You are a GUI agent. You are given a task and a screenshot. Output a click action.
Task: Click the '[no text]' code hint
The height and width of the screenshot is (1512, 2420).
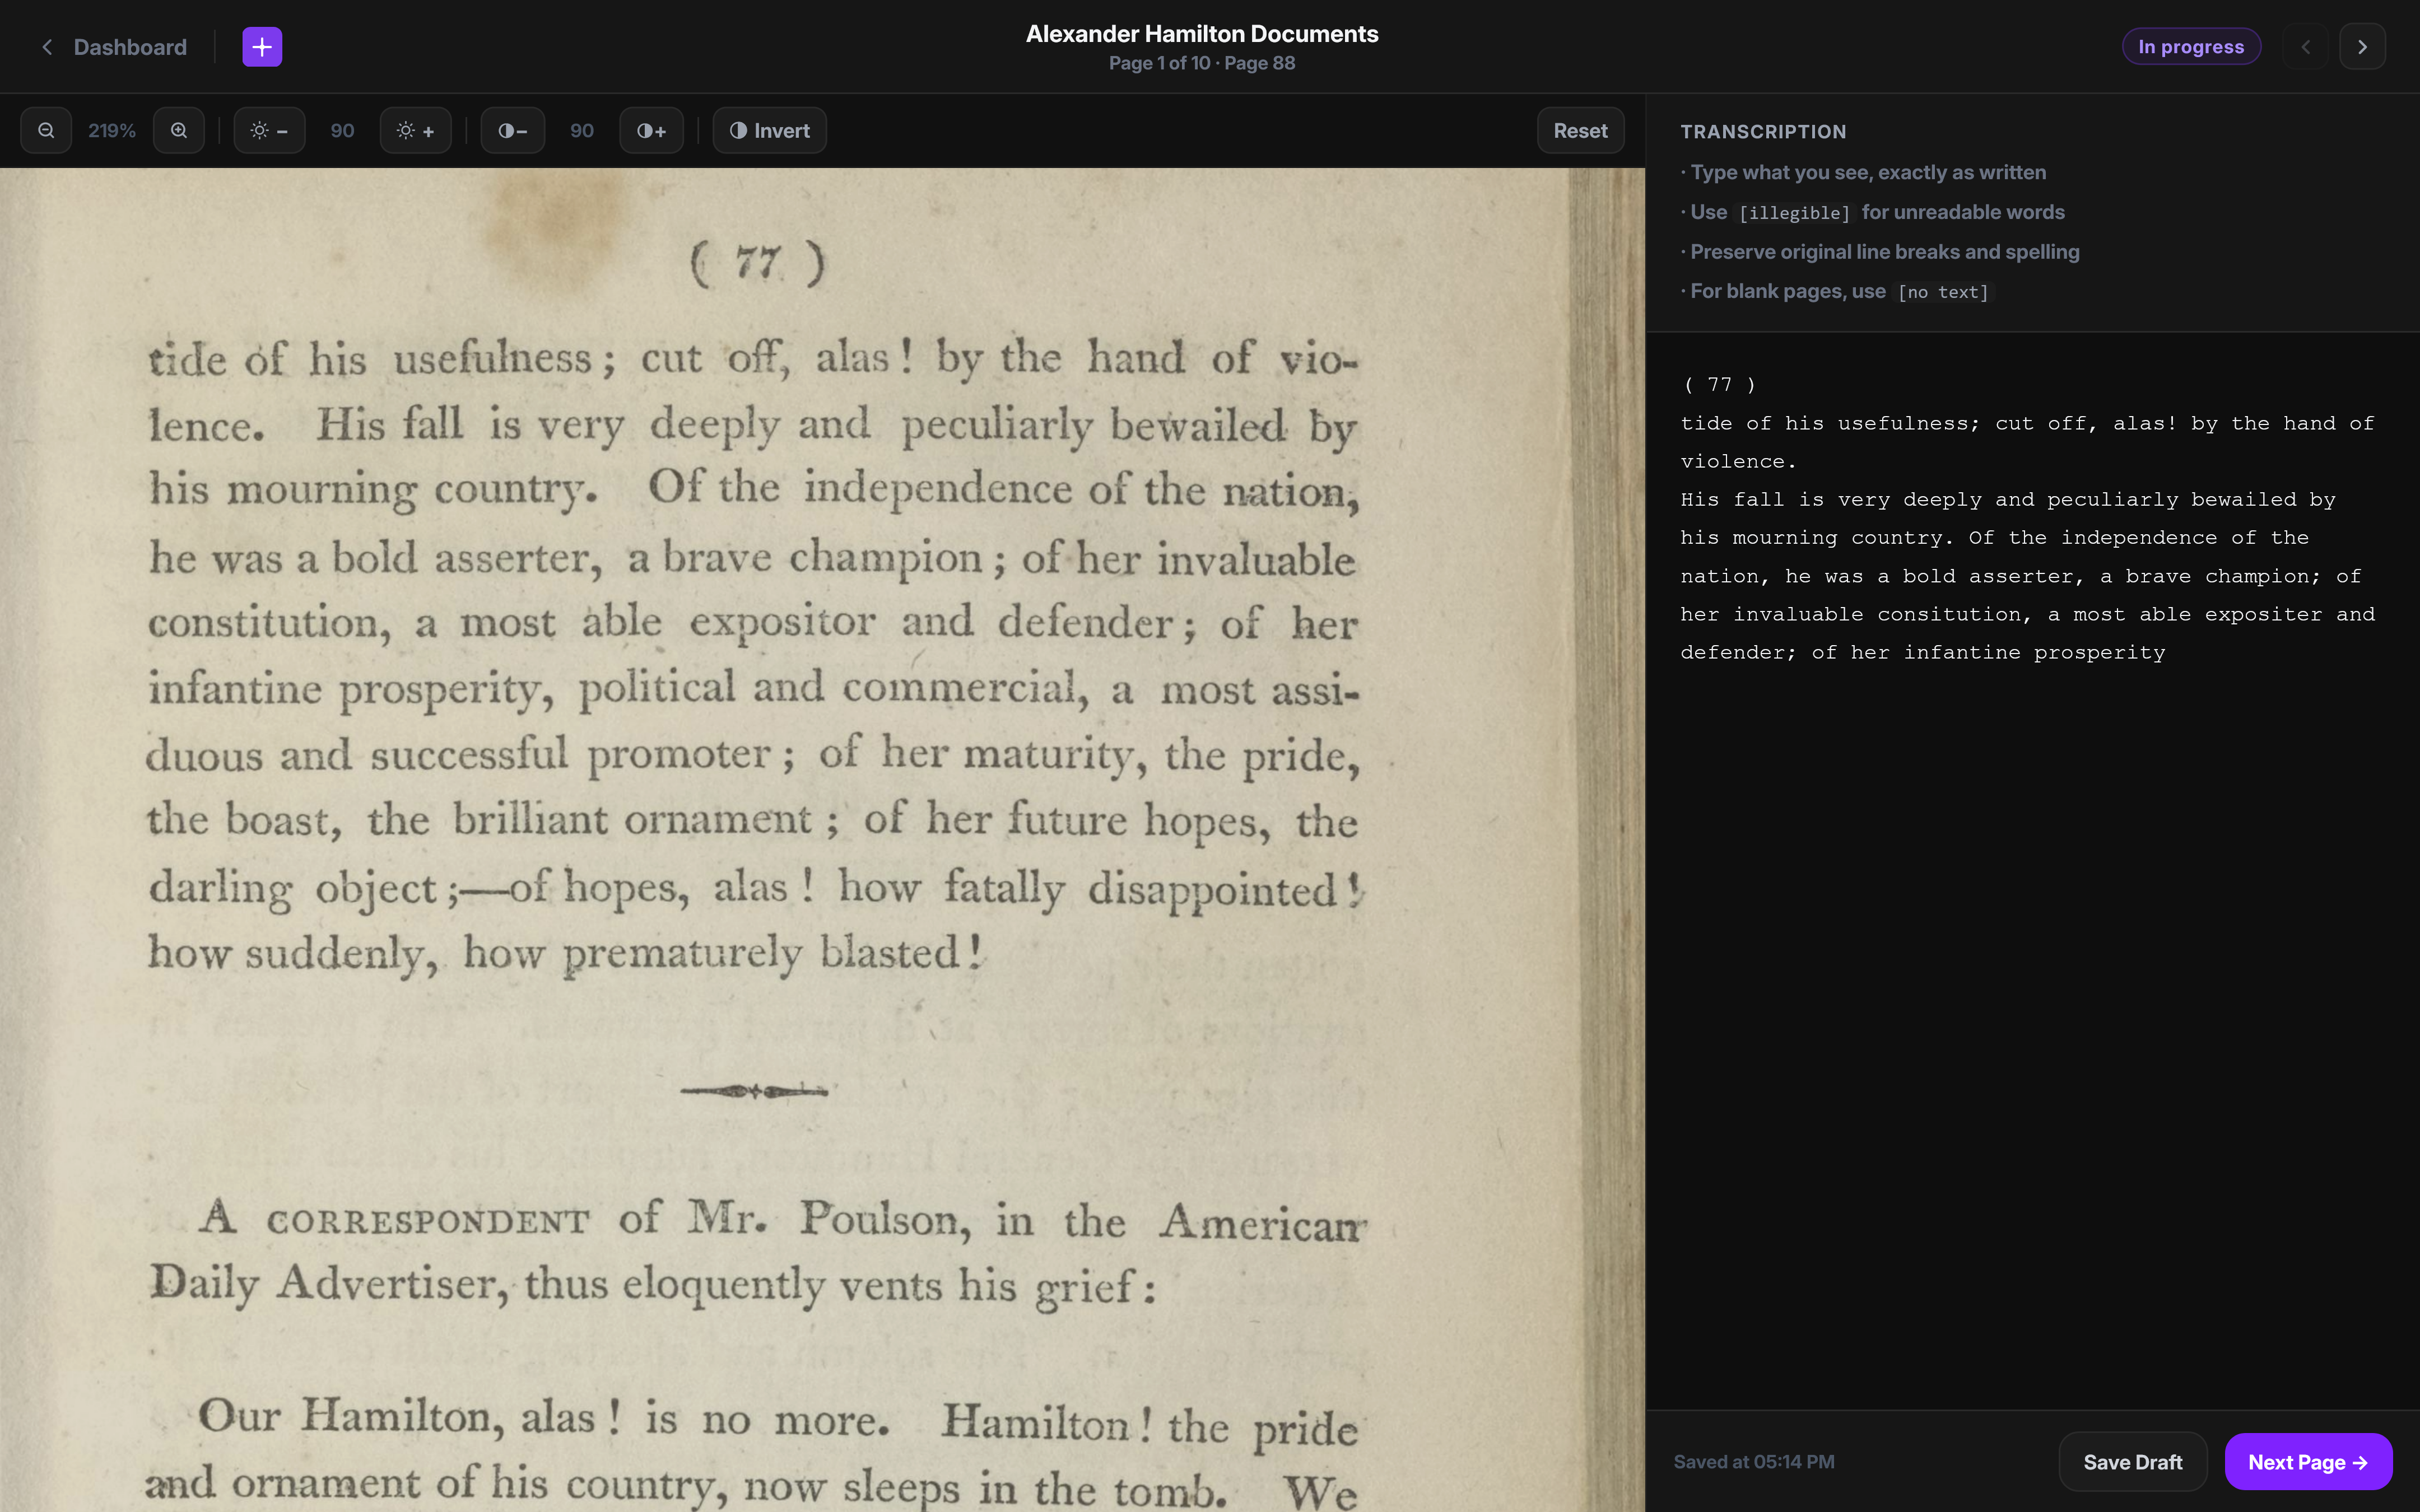click(1943, 292)
